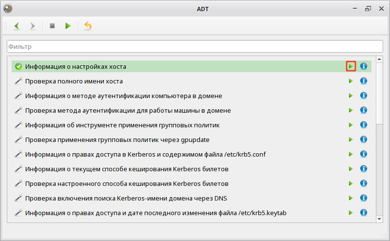The height and width of the screenshot is (241, 390).
Task: Select Информация о текущем способе кеширования Kerberos
Action: (x=127, y=169)
